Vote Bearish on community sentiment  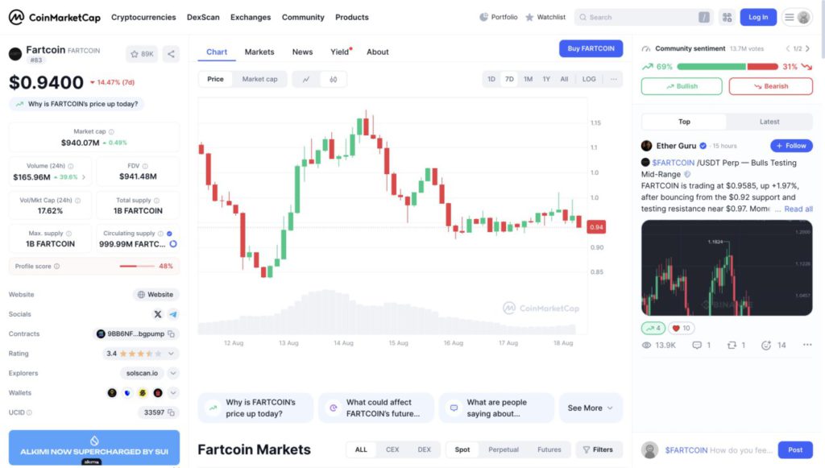770,86
